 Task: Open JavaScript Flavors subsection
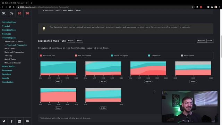coord(14,42)
